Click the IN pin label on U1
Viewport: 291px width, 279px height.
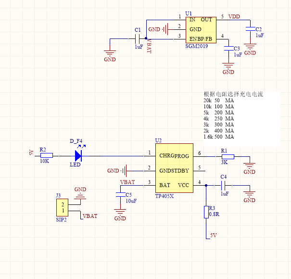(192, 20)
